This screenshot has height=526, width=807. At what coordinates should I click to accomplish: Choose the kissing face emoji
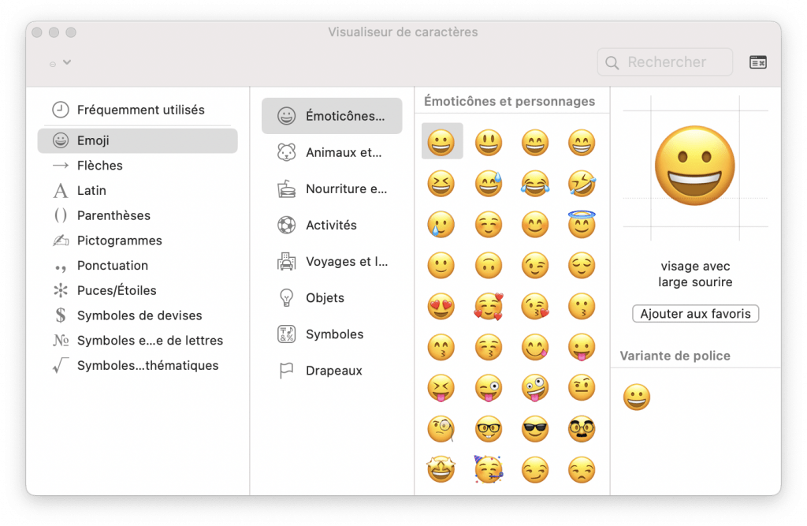pos(582,307)
